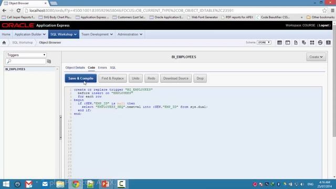Screen dimensions: 336x189
Task: Open the Triggers object type dropdown
Action: tap(26, 55)
